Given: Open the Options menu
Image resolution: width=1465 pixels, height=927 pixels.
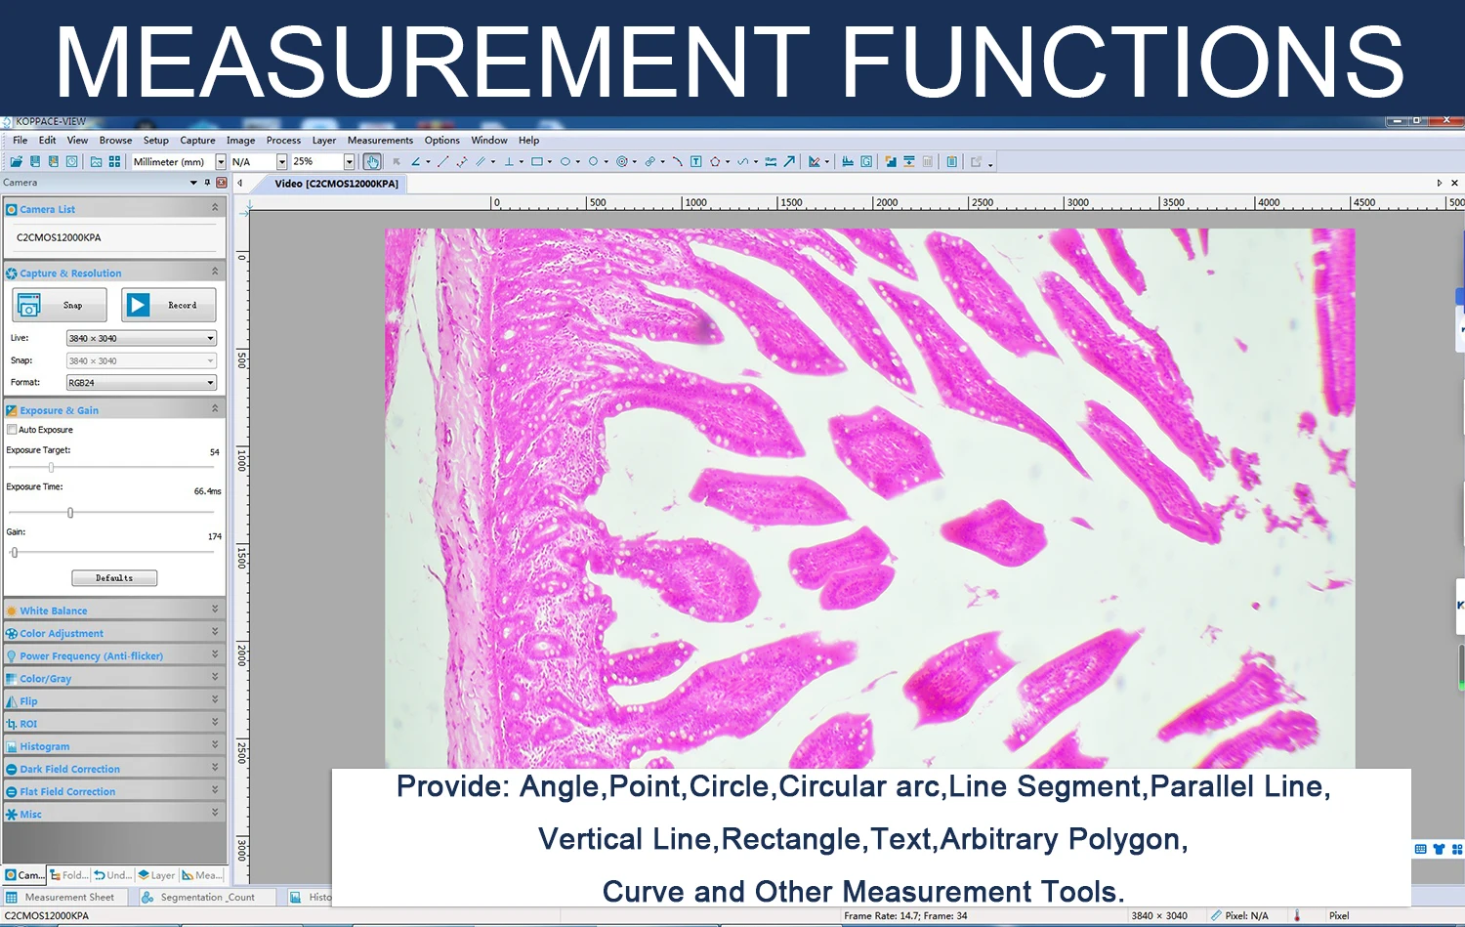Looking at the screenshot, I should [x=441, y=141].
